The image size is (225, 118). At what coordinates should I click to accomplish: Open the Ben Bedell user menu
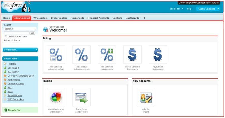click(176, 9)
